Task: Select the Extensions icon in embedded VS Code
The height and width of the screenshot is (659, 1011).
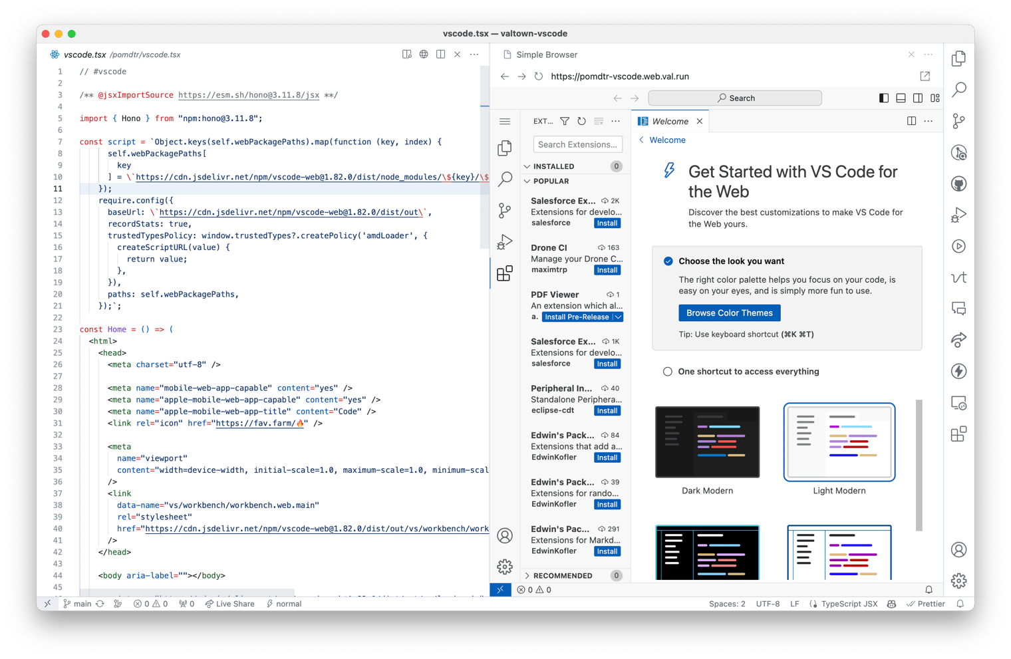Action: tap(505, 273)
